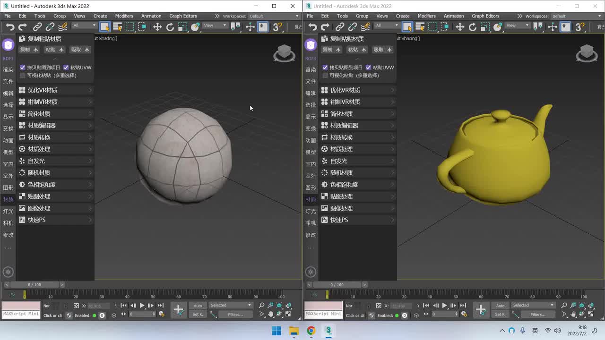This screenshot has width=605, height=340.
Task: Pick Rectangular Selection Region, teapot window
Action: pos(432,27)
